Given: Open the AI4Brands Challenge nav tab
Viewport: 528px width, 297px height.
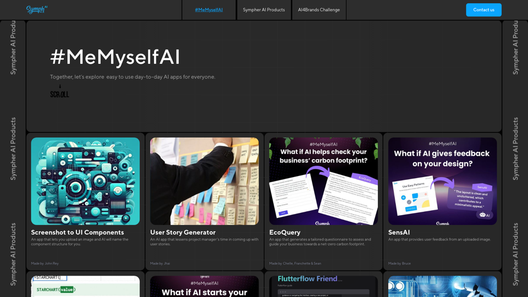Looking at the screenshot, I should (319, 10).
